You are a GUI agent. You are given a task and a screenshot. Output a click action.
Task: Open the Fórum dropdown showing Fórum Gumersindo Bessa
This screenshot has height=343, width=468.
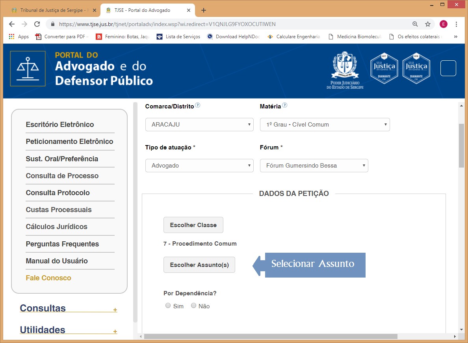314,166
